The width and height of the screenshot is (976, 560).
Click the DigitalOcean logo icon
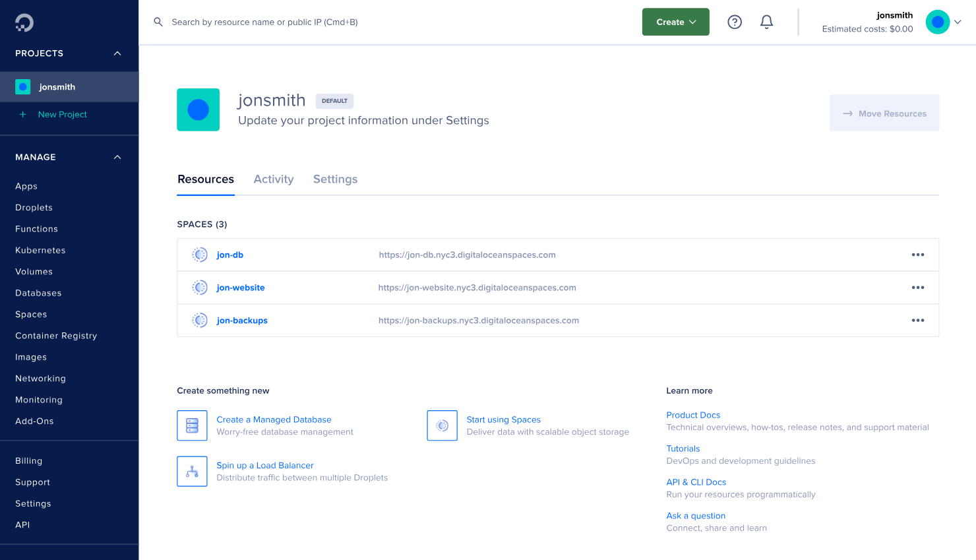point(24,22)
